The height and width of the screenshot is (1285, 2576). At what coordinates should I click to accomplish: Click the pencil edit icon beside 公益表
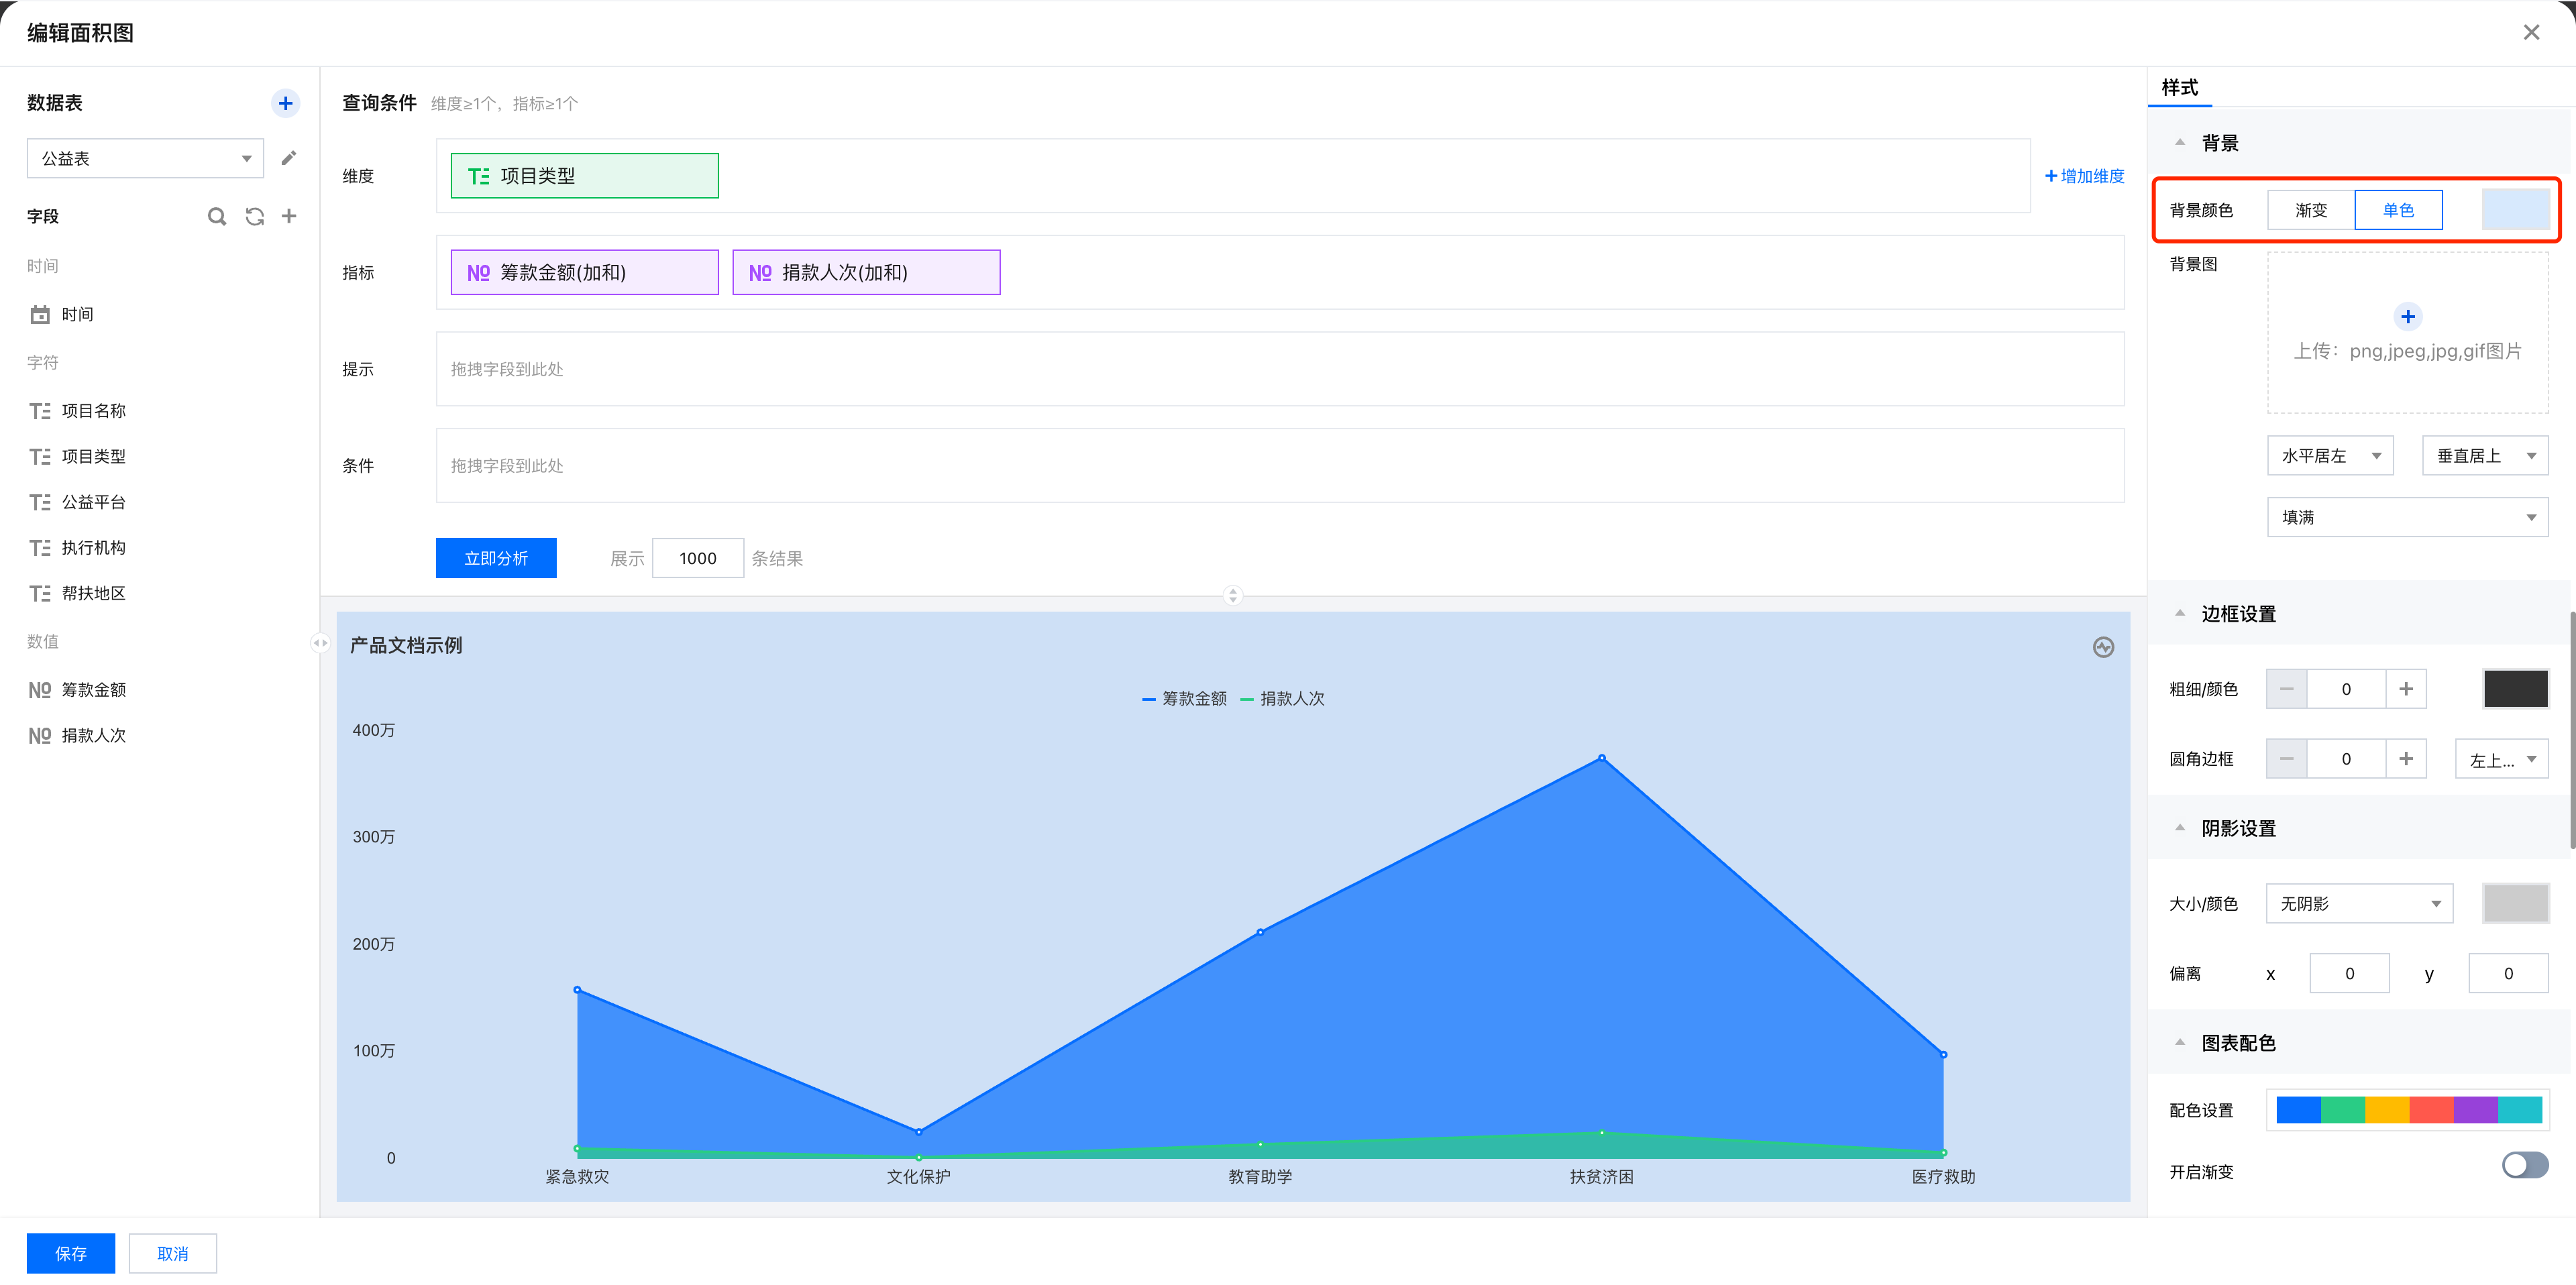288,158
